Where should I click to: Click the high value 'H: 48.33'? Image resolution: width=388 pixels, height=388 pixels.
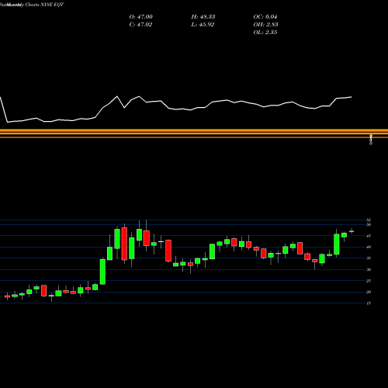[203, 17]
